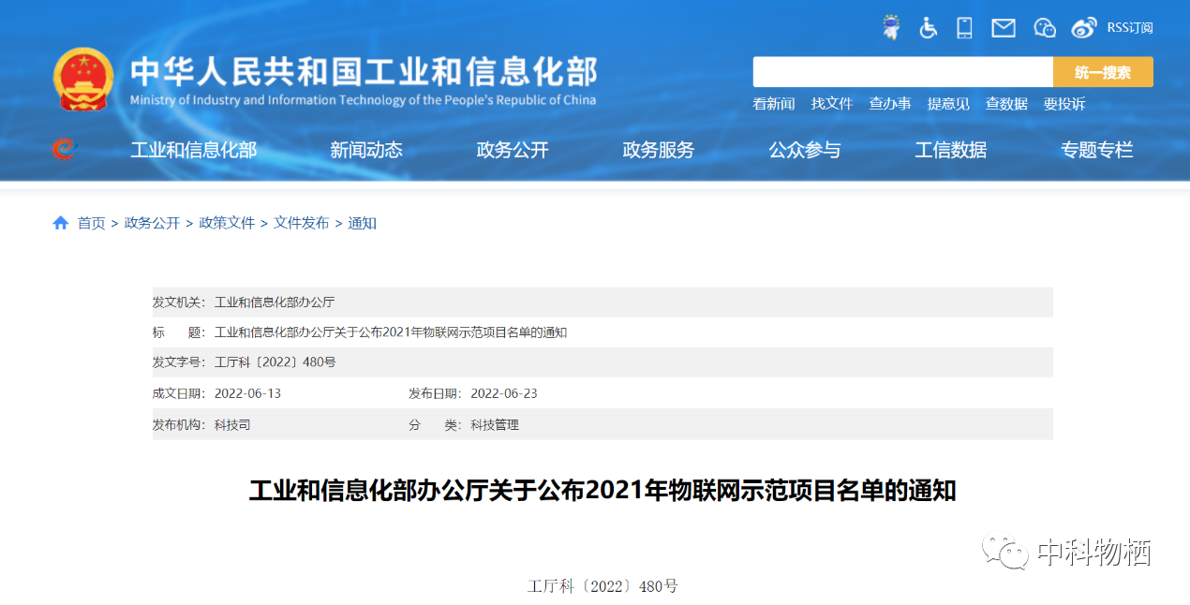Open the Weibo icon in header
The image size is (1190, 605).
(1084, 28)
